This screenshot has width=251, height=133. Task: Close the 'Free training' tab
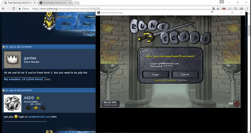tap(35, 3)
